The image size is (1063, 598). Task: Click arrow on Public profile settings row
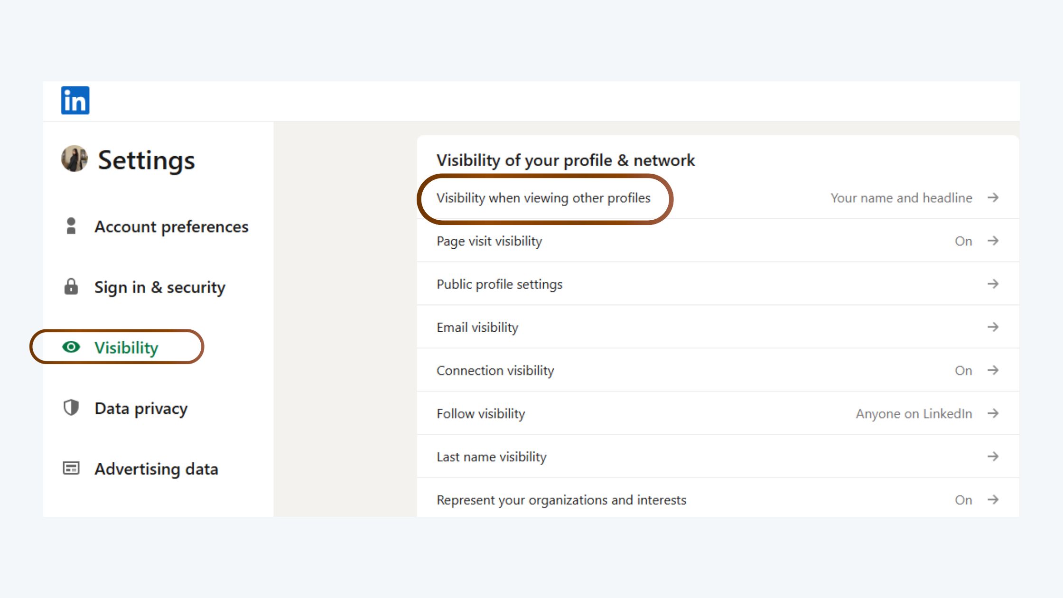(x=993, y=284)
